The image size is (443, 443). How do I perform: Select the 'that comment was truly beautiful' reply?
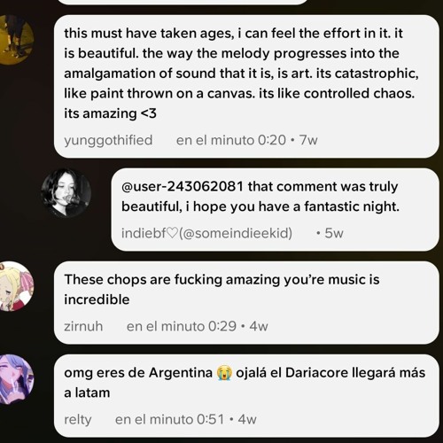tap(275, 210)
